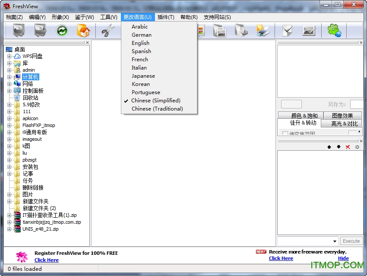Click the green puzzle plugin icon
Screen dimensions: 367x276
click(x=334, y=31)
